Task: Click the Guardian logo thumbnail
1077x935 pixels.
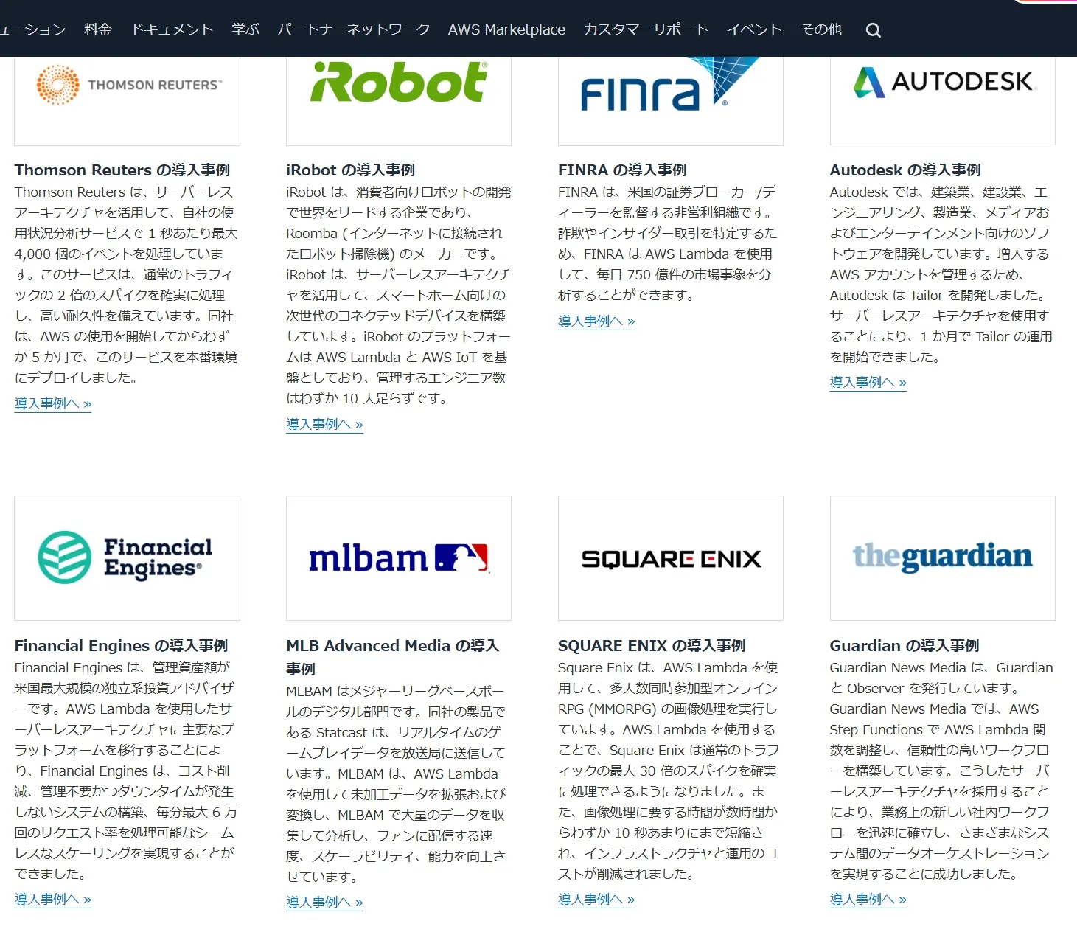Action: [x=943, y=558]
